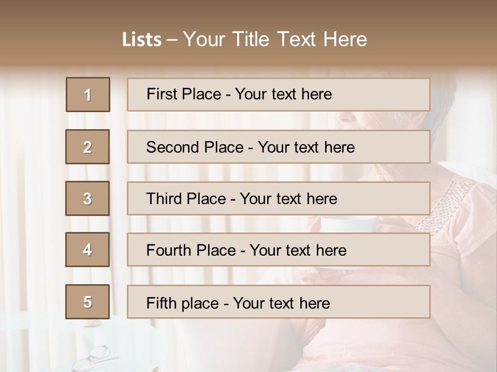Select the number 5 box
The image size is (497, 372).
pyautogui.click(x=87, y=302)
